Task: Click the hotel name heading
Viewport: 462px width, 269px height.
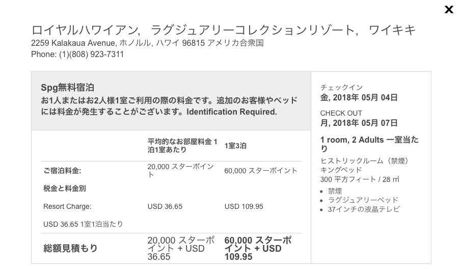Action: point(223,30)
